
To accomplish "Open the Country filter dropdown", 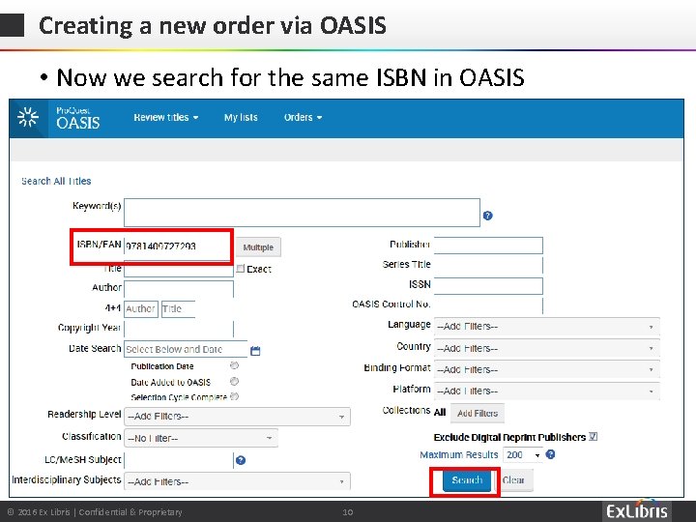I will pyautogui.click(x=547, y=348).
